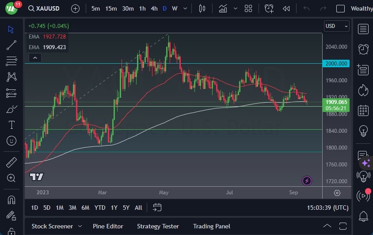Select the Trend Line drawing tool
The image size is (373, 235).
tap(11, 45)
